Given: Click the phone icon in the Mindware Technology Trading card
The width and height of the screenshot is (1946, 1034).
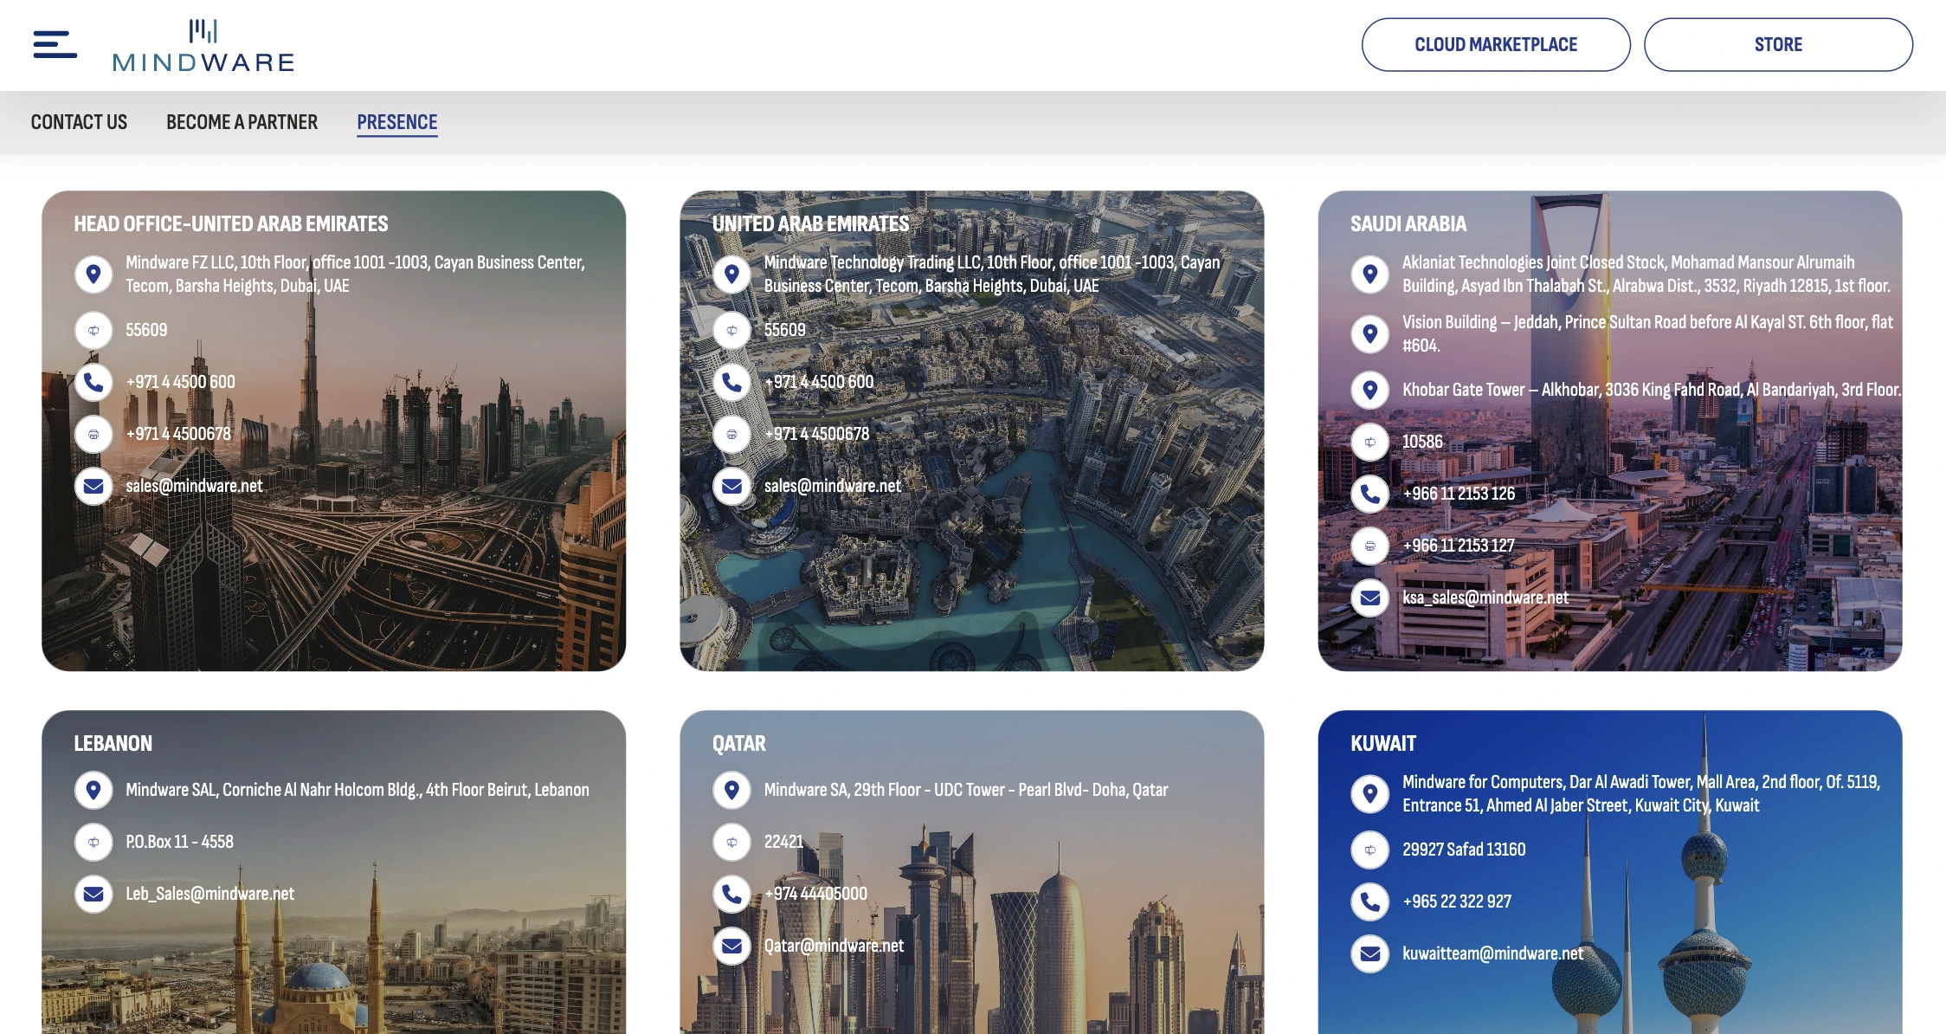Looking at the screenshot, I should [731, 382].
